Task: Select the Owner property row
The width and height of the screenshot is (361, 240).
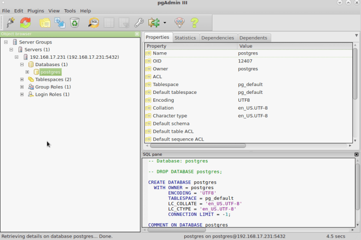Action: [x=249, y=69]
